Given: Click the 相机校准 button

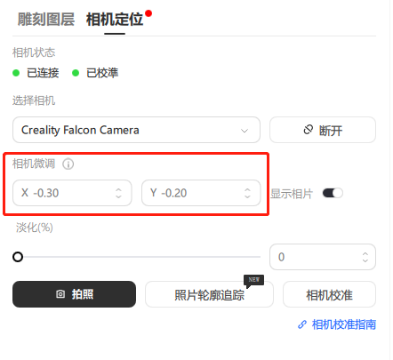Looking at the screenshot, I should tap(329, 294).
